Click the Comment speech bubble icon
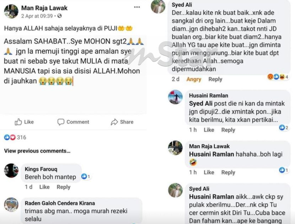 61,122
